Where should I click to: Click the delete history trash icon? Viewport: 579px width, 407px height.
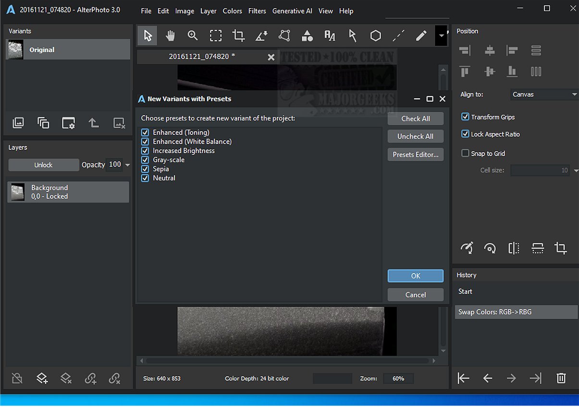pos(561,378)
